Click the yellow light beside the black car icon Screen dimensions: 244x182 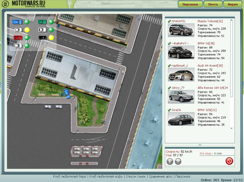click(x=51, y=38)
